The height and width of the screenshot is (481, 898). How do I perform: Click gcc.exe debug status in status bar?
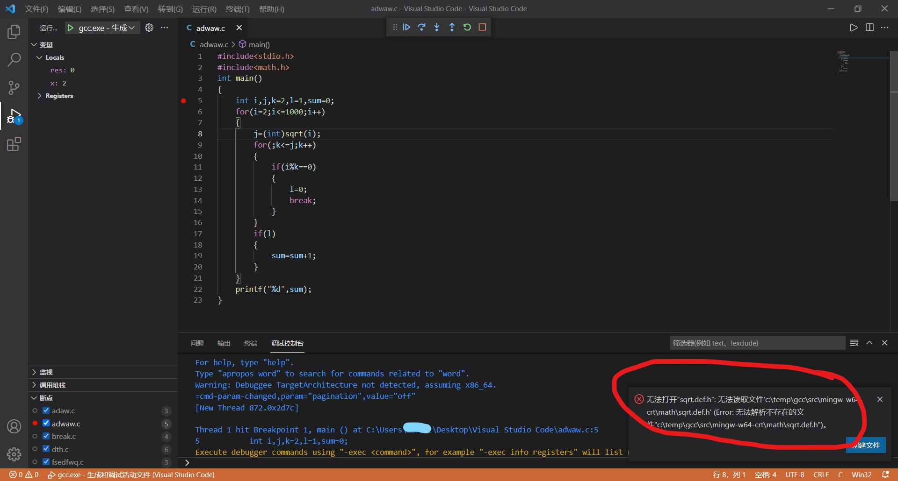[x=131, y=474]
